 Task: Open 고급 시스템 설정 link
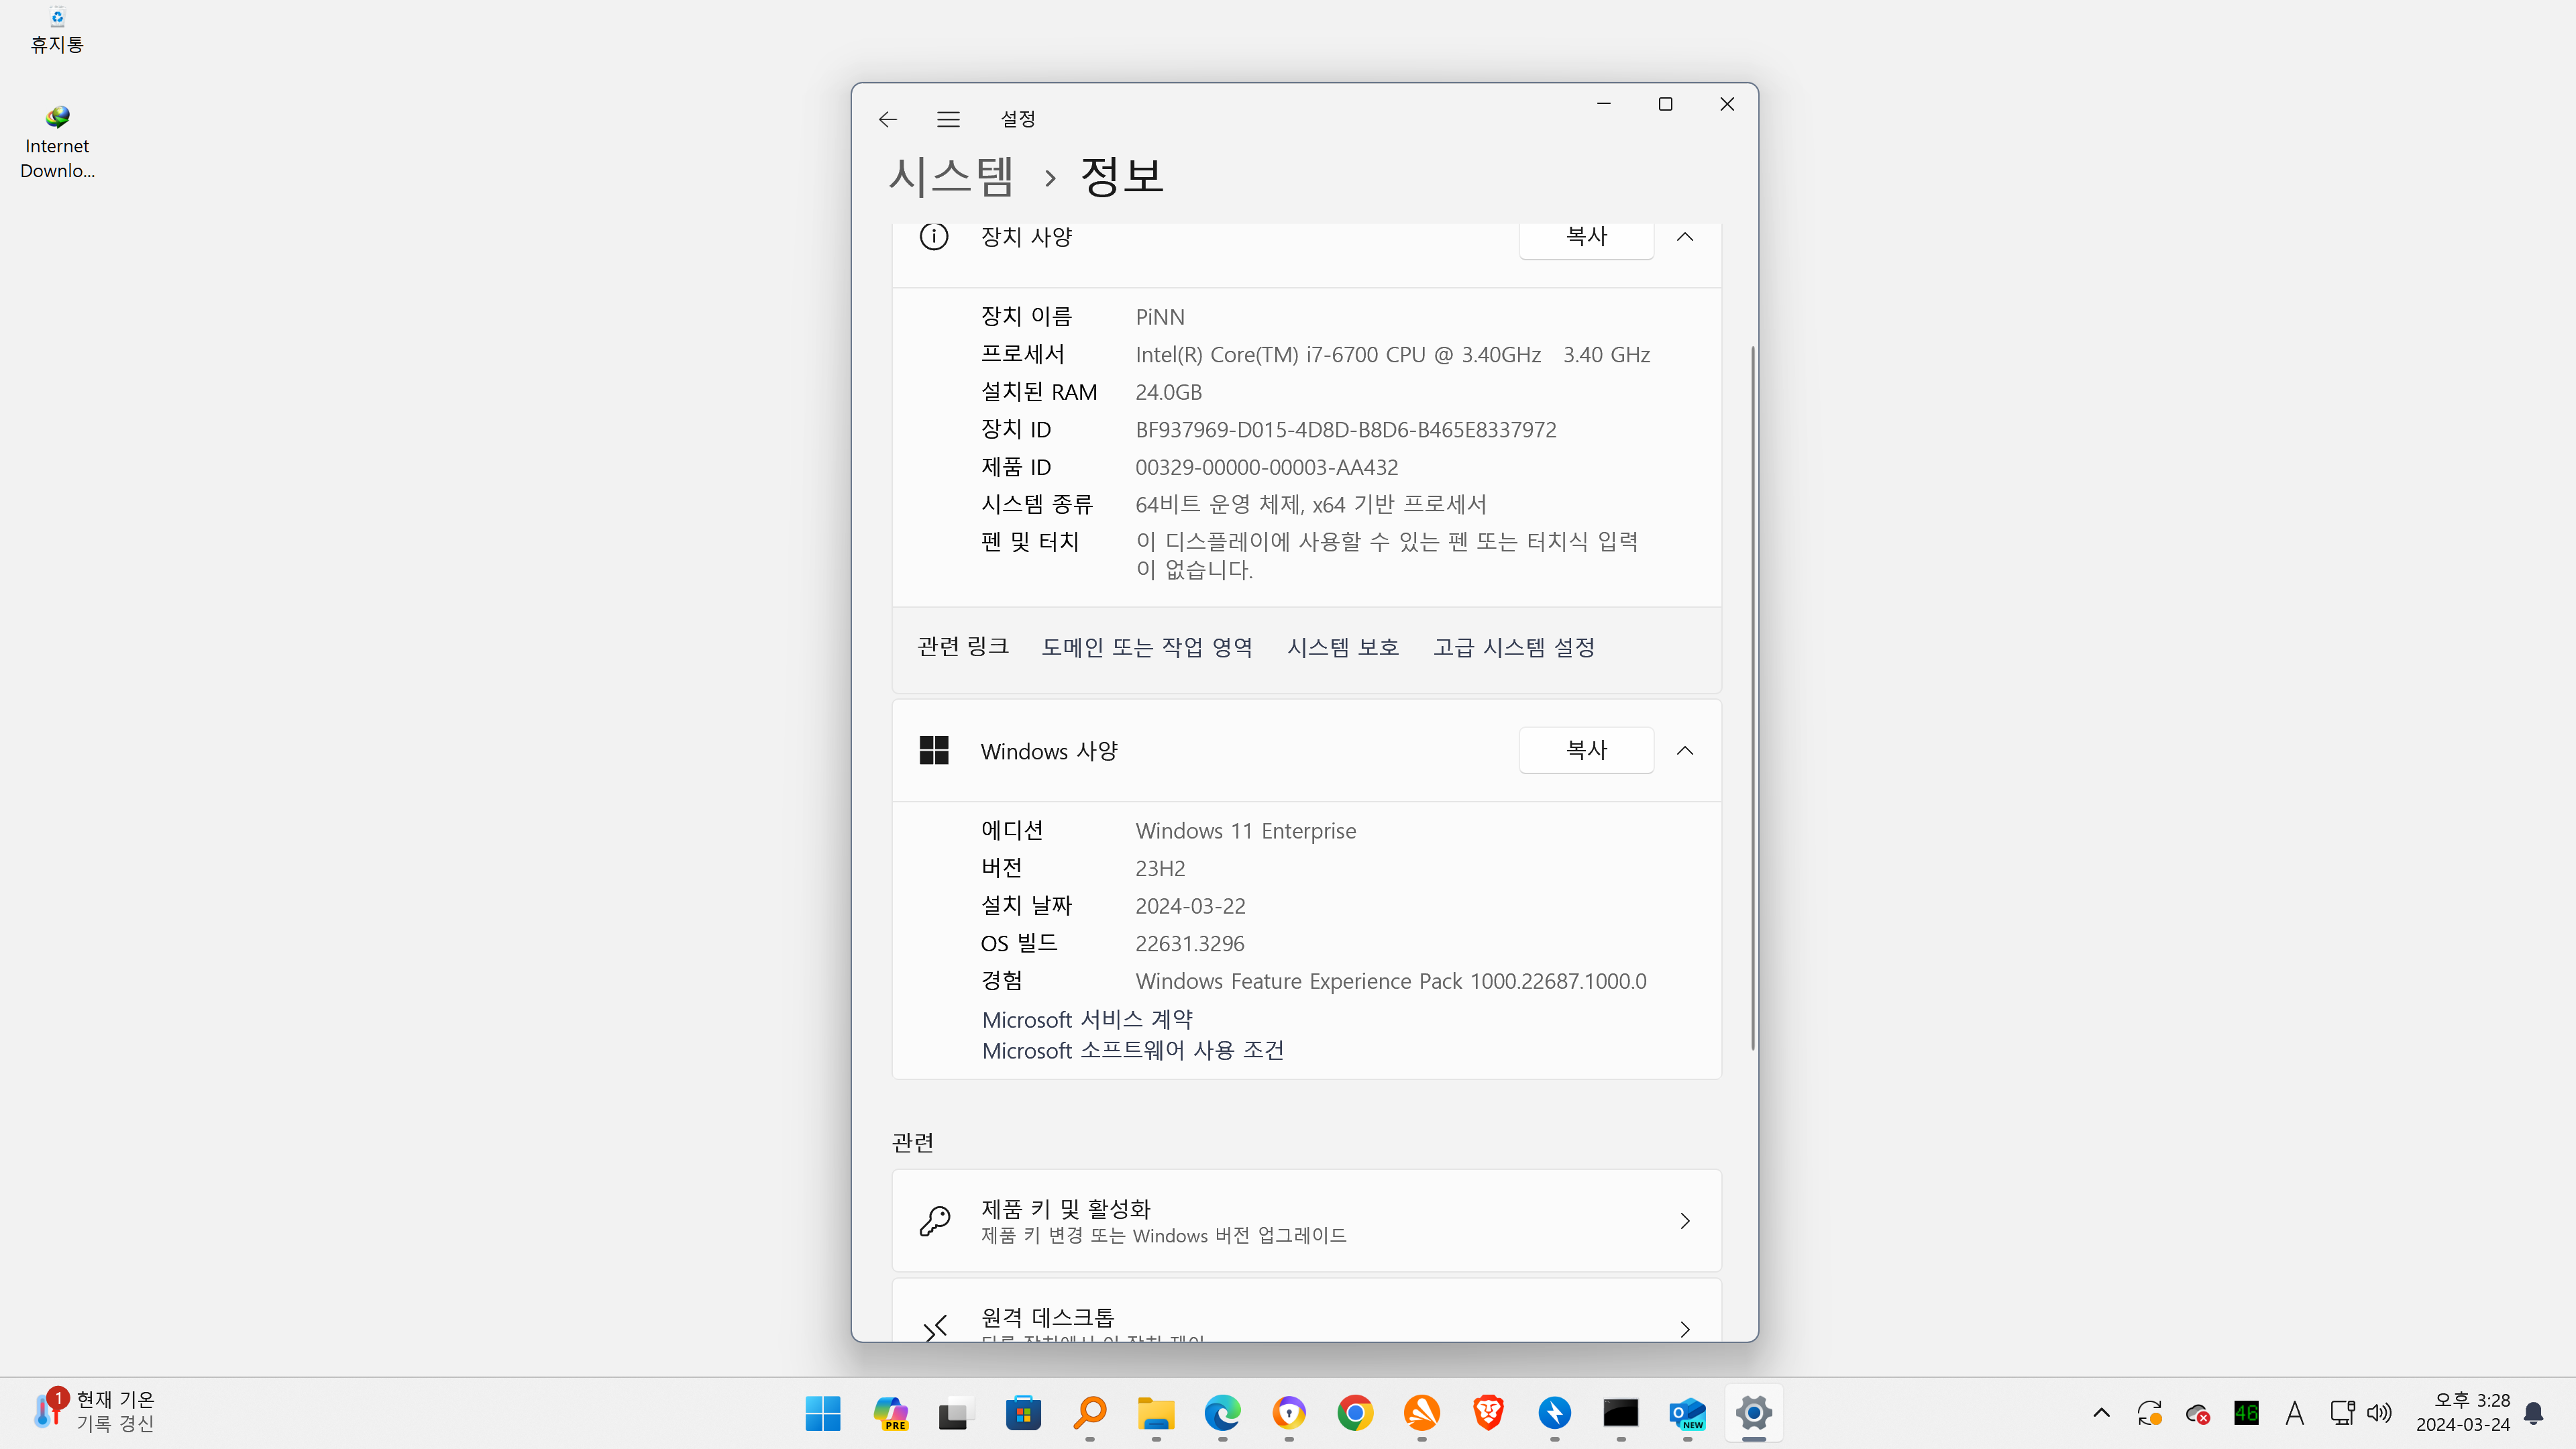coord(1514,647)
